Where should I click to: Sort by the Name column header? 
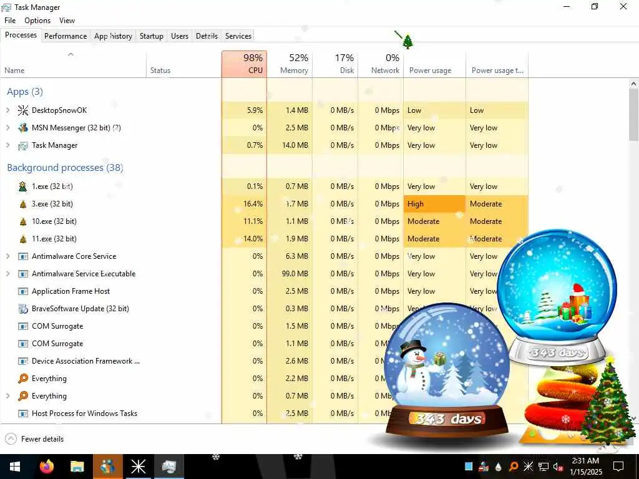coord(74,64)
